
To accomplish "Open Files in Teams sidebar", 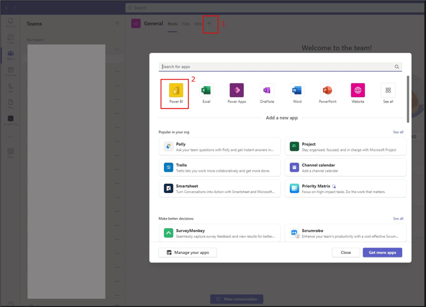I will 10,104.
